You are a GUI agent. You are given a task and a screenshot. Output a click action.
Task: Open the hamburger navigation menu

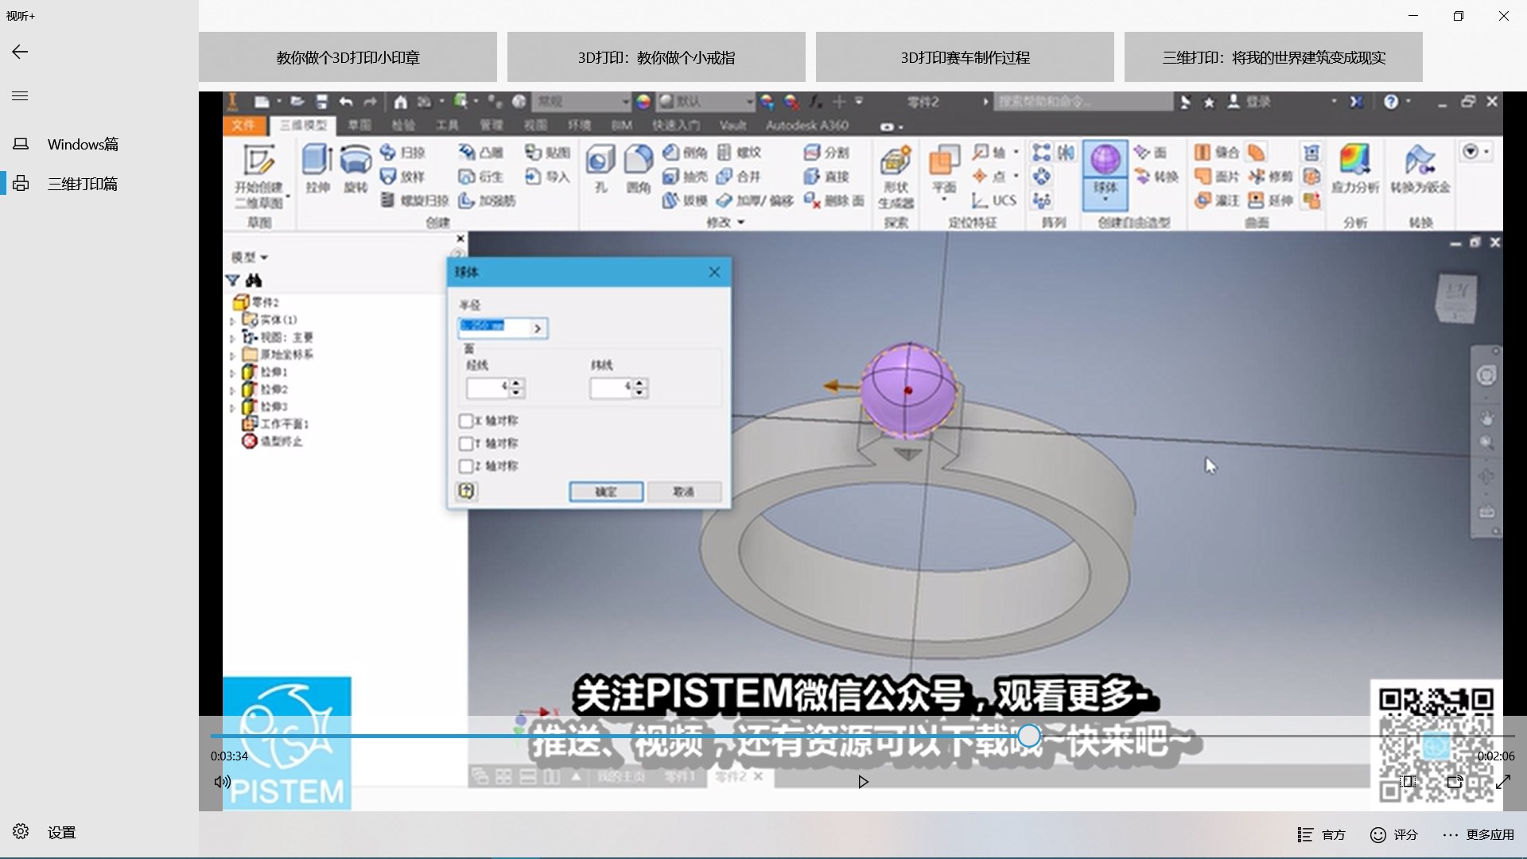pos(20,96)
